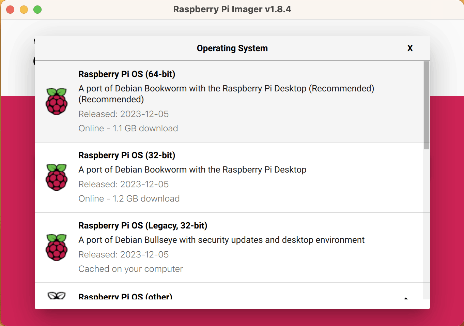This screenshot has width=464, height=326.
Task: Click the Bookworm description ending in "(Recommended)"
Action: tap(226, 94)
